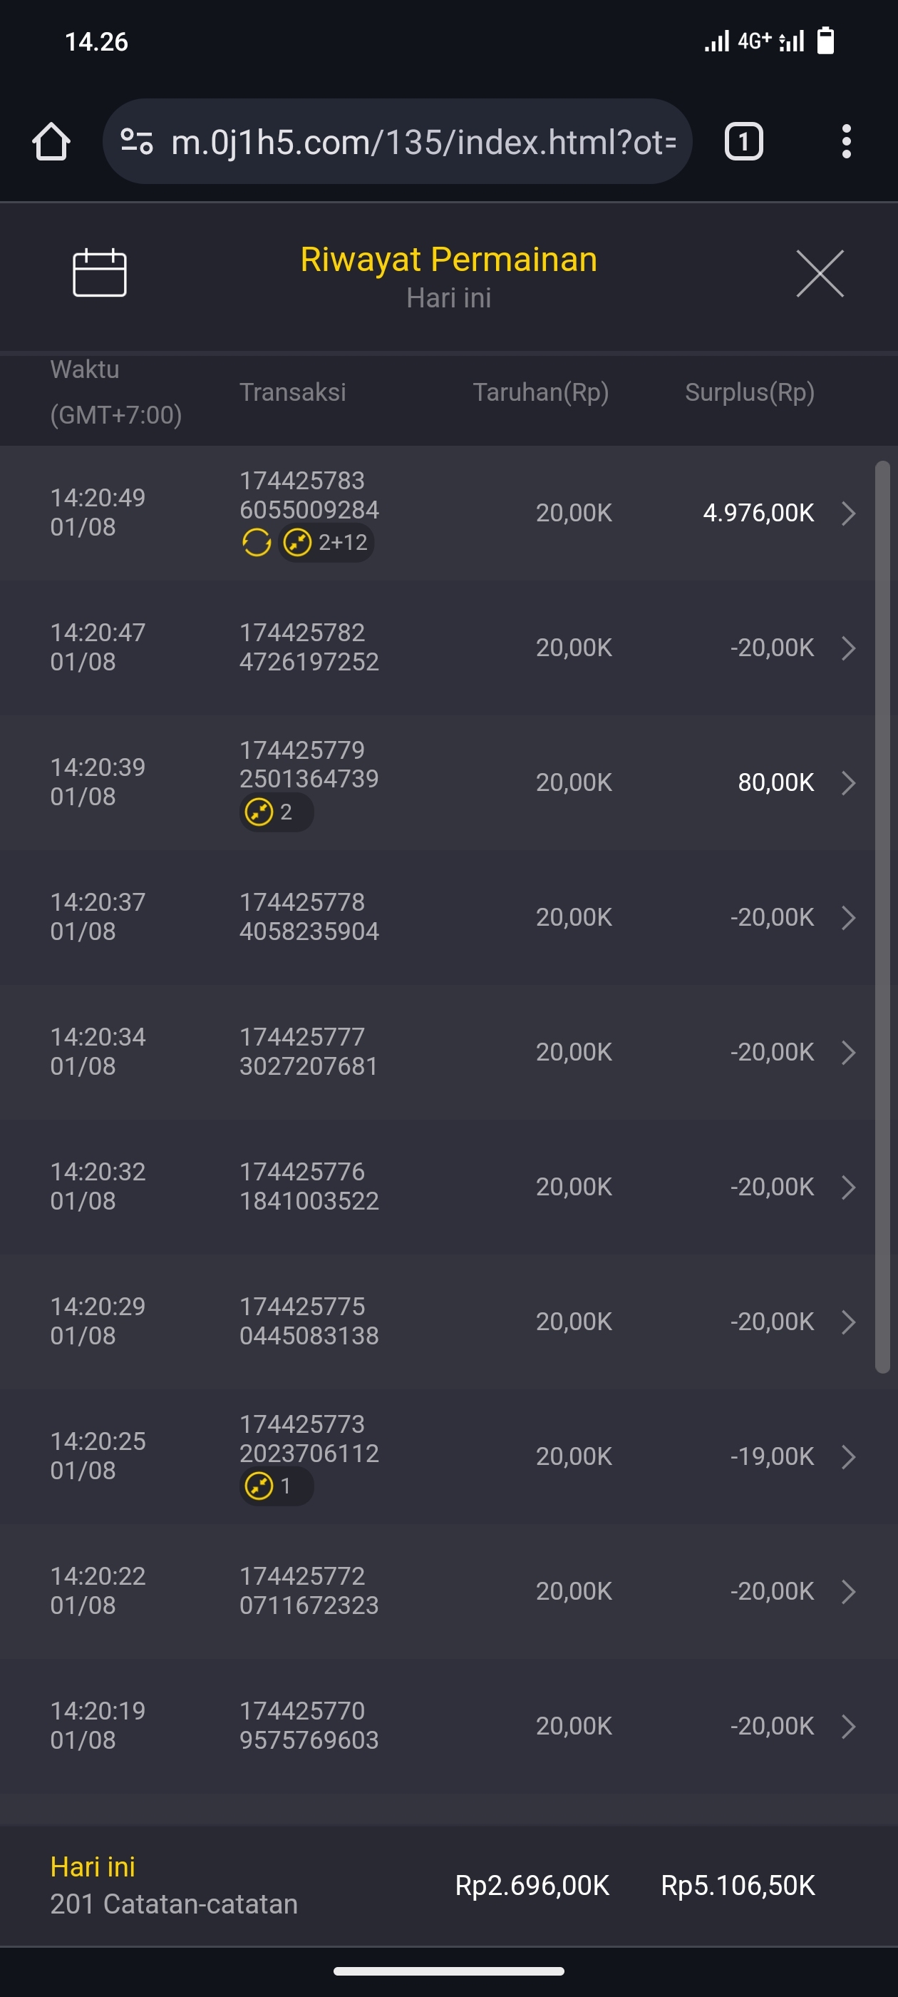Open the site settings icon in address bar
The height and width of the screenshot is (1997, 898).
[137, 142]
